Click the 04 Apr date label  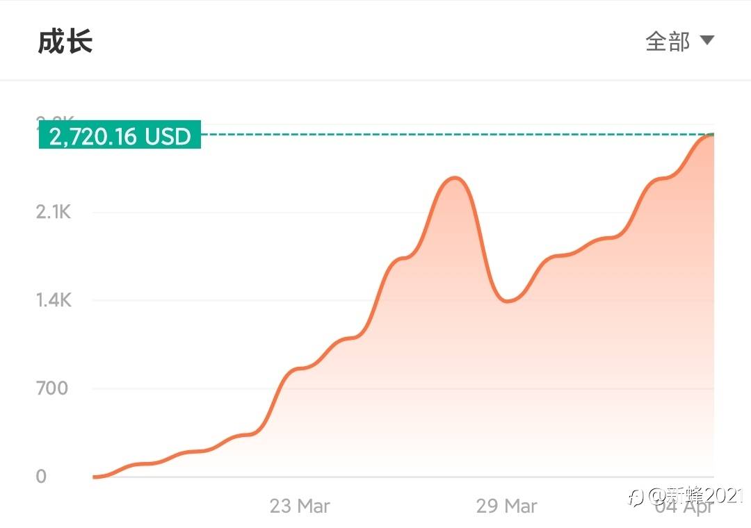click(x=685, y=507)
